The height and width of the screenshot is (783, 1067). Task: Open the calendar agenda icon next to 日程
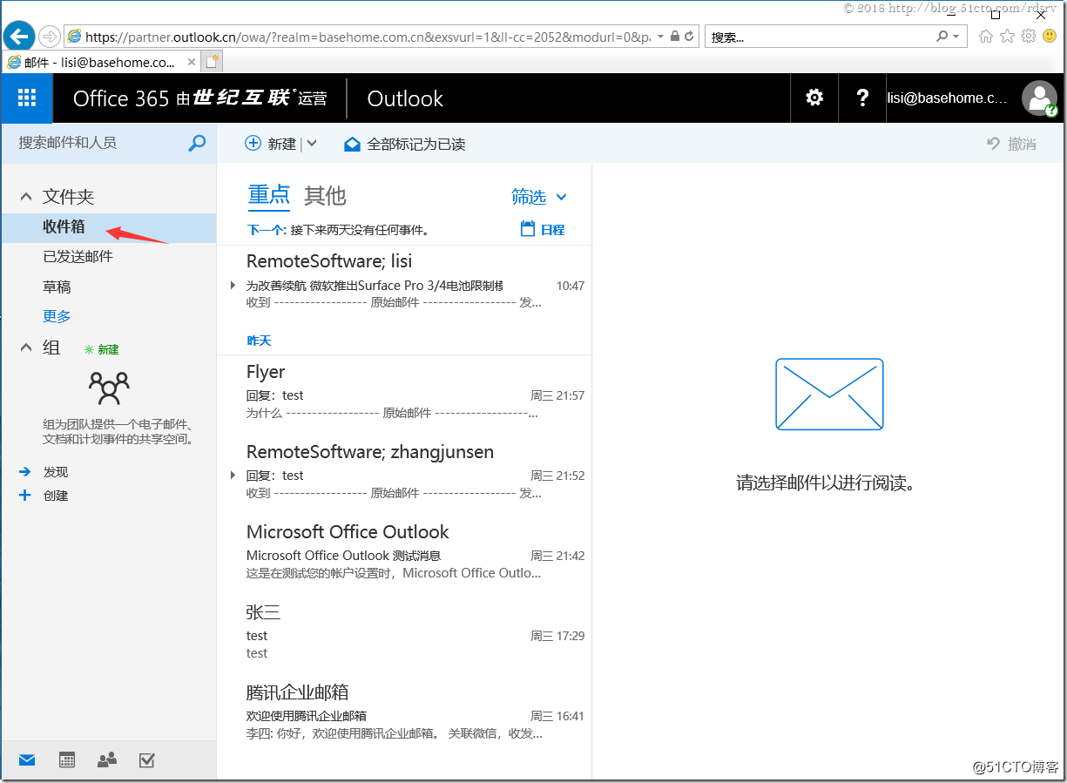[x=527, y=229]
